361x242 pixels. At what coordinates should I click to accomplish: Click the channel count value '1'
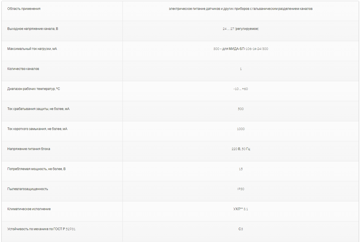tap(240, 69)
